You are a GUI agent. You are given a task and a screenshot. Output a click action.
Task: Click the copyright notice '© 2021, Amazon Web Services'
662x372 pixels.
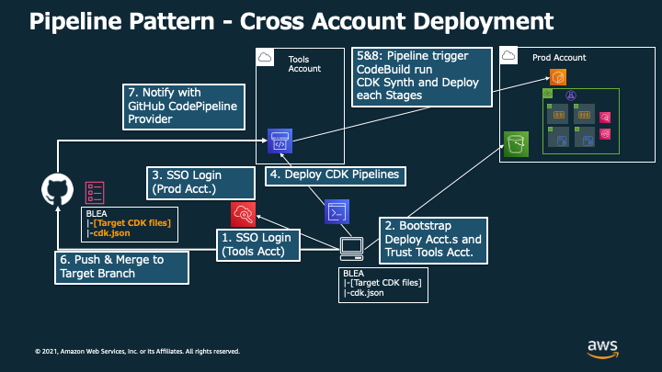[x=137, y=351]
